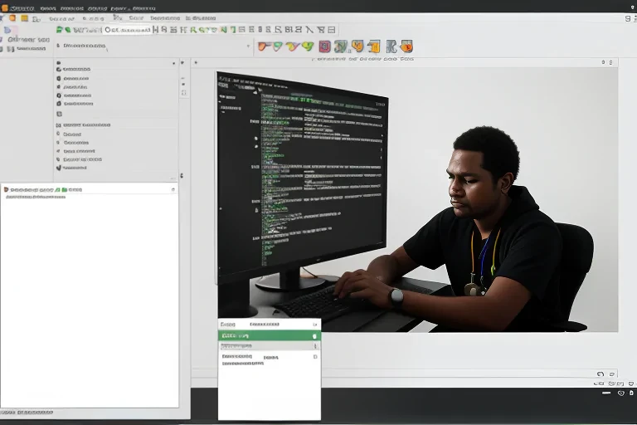The height and width of the screenshot is (425, 637).
Task: Select the gray row below the green popup row
Action: pos(270,345)
